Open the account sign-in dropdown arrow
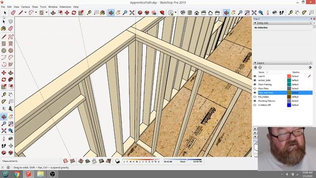Viewport: 316px width, 178px height. (176, 13)
